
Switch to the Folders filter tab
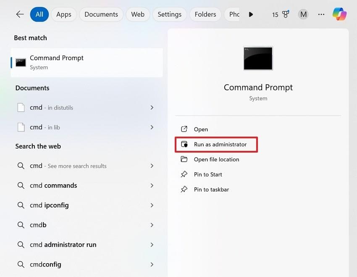click(x=205, y=14)
